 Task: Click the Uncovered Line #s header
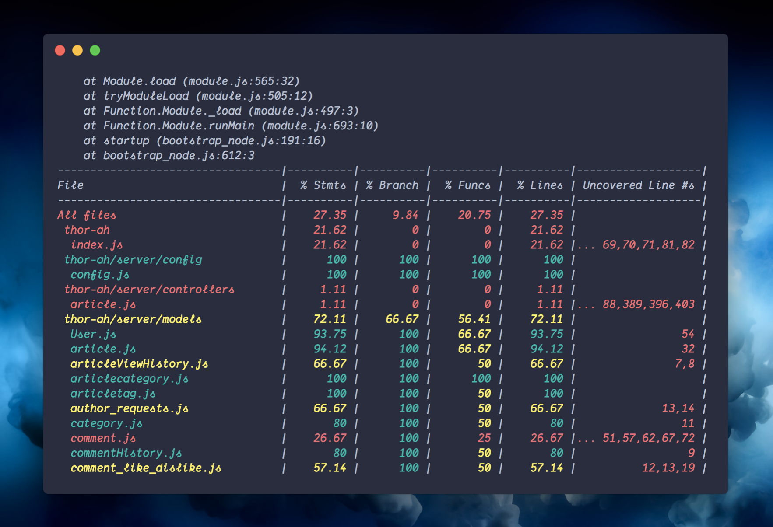point(638,185)
